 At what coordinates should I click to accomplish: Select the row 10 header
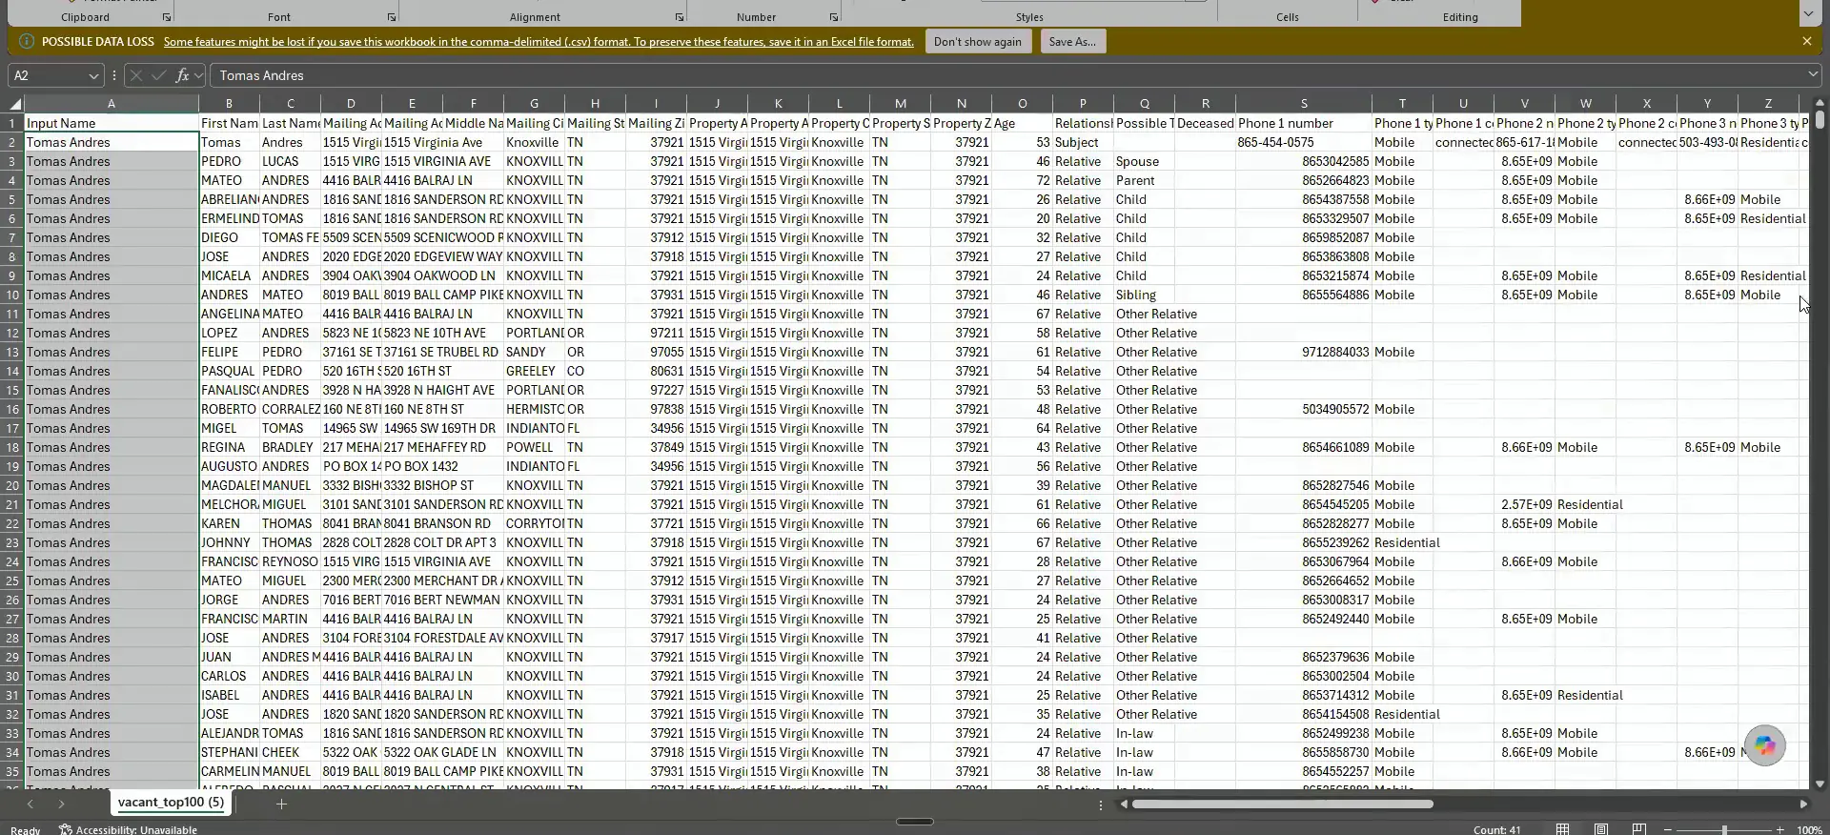coord(12,295)
